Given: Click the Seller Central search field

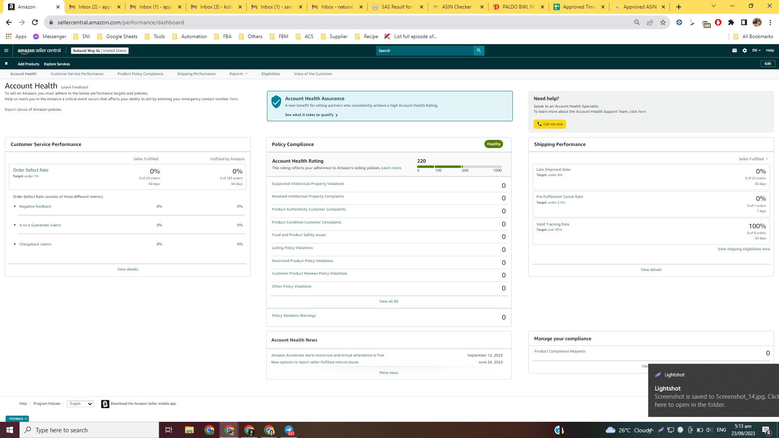Looking at the screenshot, I should pos(425,51).
